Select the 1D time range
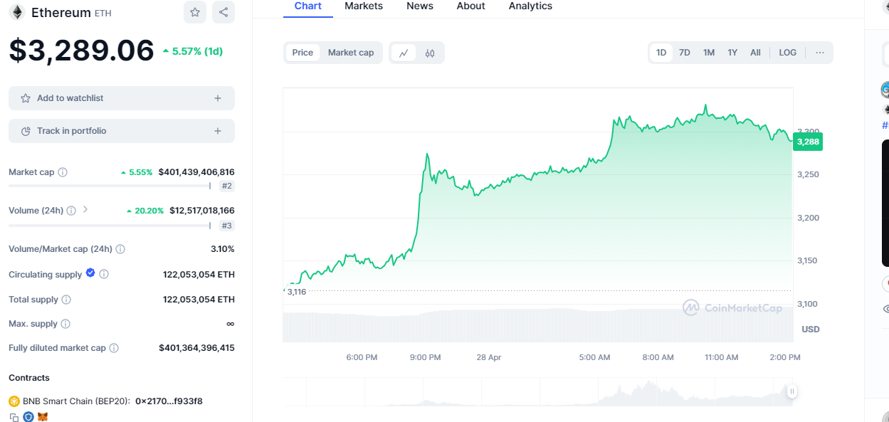 pyautogui.click(x=661, y=53)
